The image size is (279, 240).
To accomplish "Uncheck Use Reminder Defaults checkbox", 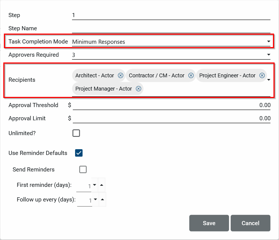I will (79, 153).
